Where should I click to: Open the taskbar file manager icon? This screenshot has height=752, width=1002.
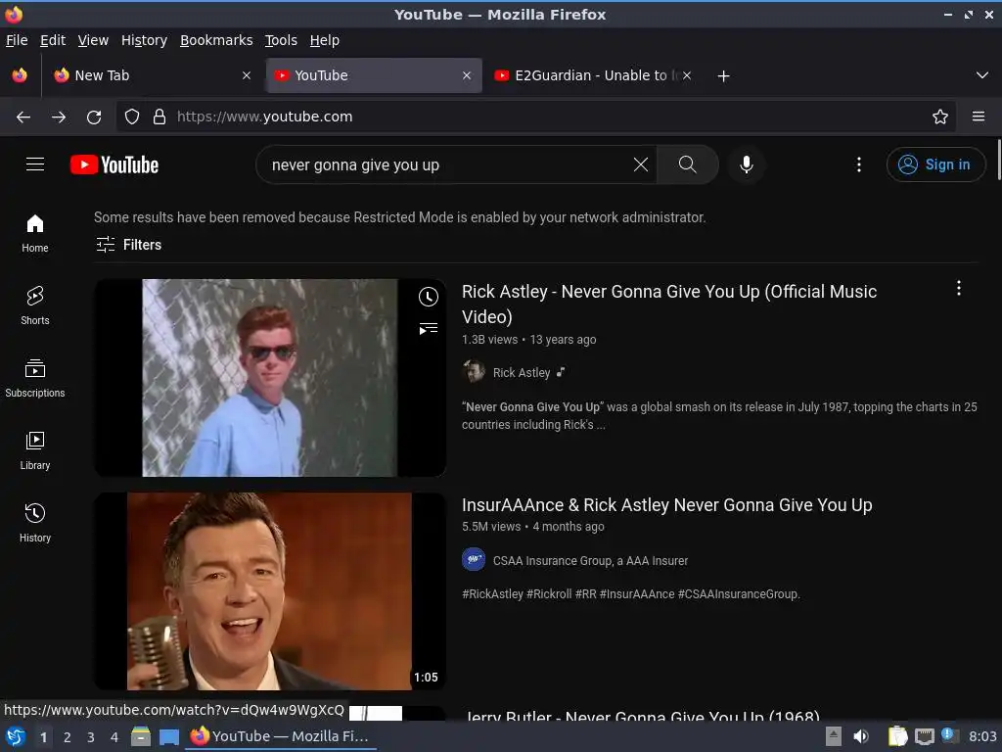point(141,736)
